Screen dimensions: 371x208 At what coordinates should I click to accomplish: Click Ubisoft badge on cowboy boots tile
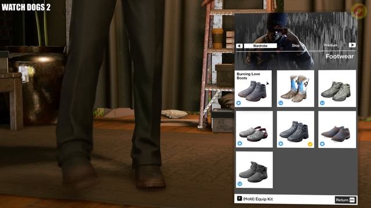281,103
